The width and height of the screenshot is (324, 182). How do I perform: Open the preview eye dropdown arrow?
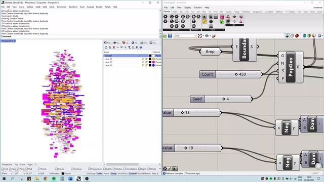coord(210,36)
